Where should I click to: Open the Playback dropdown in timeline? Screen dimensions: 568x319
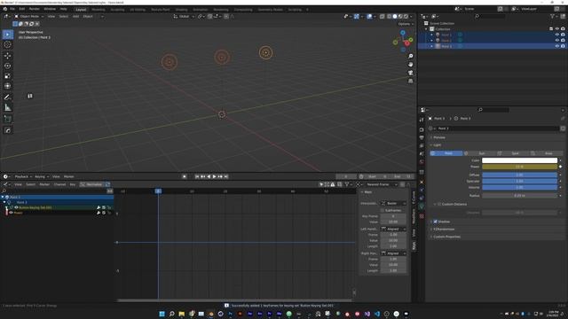[22, 176]
